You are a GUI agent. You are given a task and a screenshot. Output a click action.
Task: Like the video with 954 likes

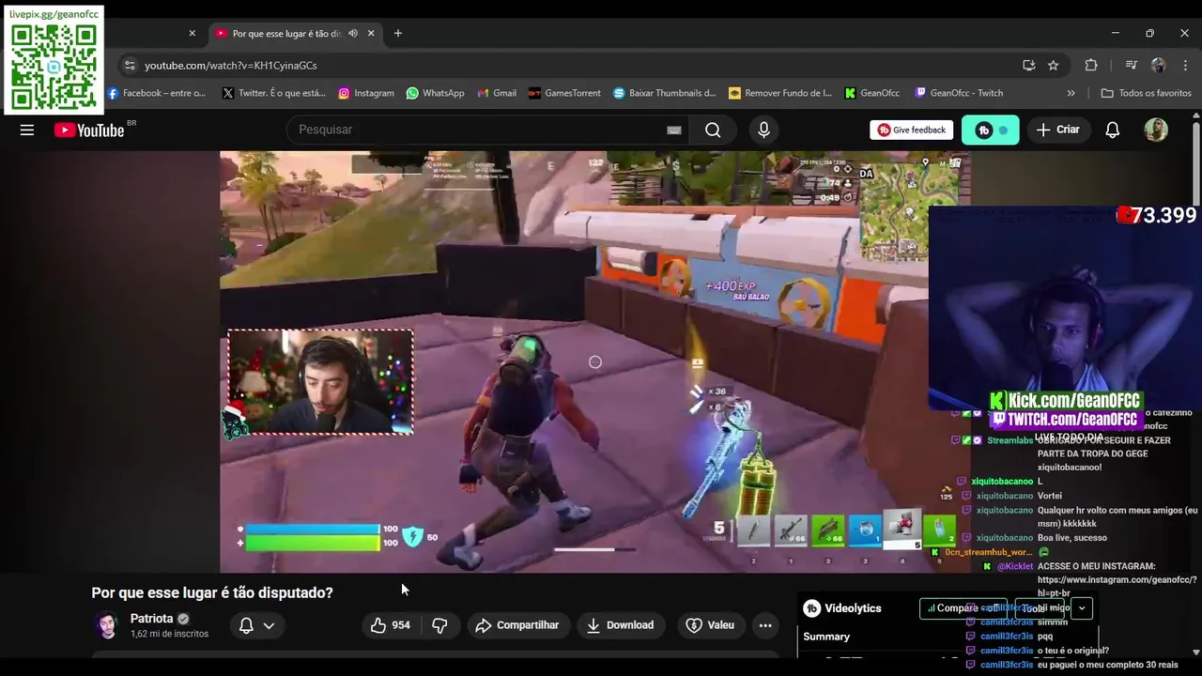point(391,625)
